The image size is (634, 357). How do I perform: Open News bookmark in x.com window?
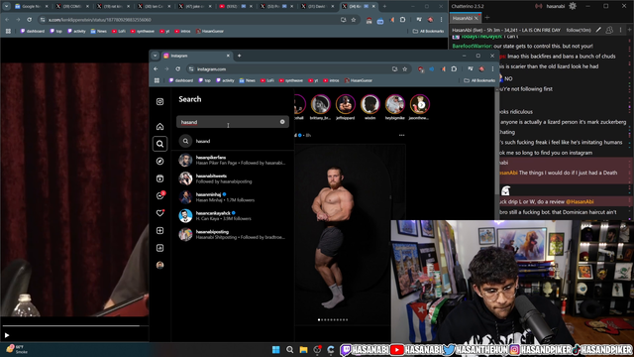99,31
